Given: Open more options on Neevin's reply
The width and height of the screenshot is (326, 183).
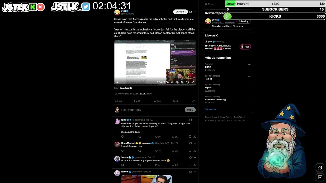Looking at the screenshot, I should coord(195,172).
